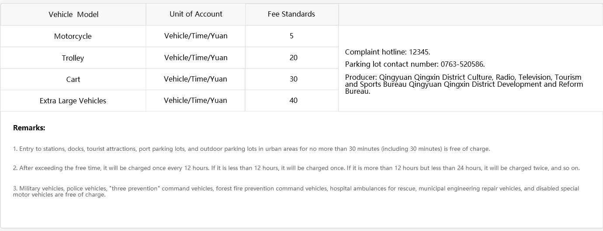This screenshot has width=603, height=231.
Task: Select the Cart fee value 30
Action: pyautogui.click(x=293, y=79)
